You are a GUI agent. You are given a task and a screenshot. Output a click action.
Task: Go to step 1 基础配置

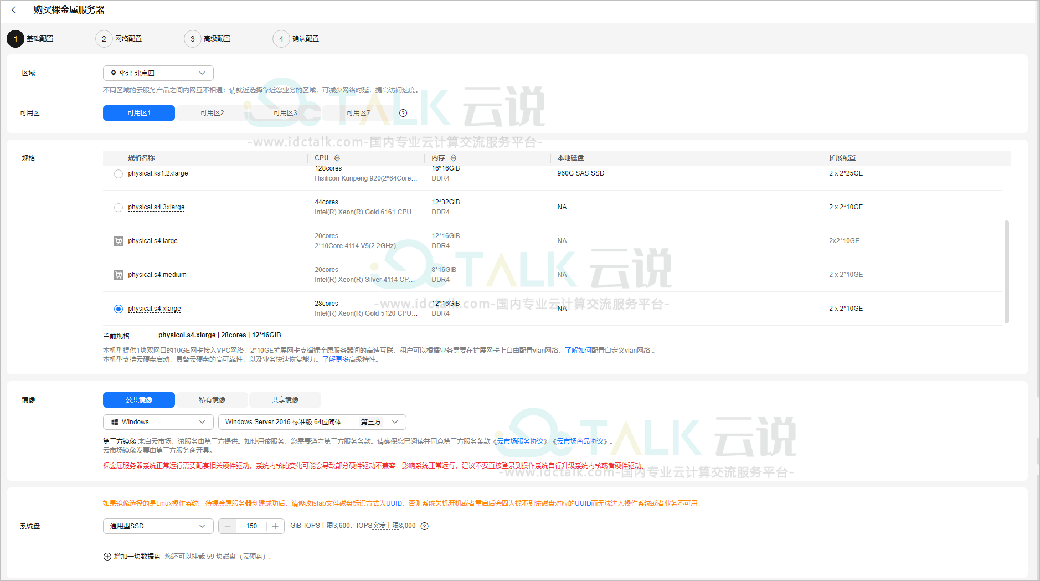(x=30, y=39)
